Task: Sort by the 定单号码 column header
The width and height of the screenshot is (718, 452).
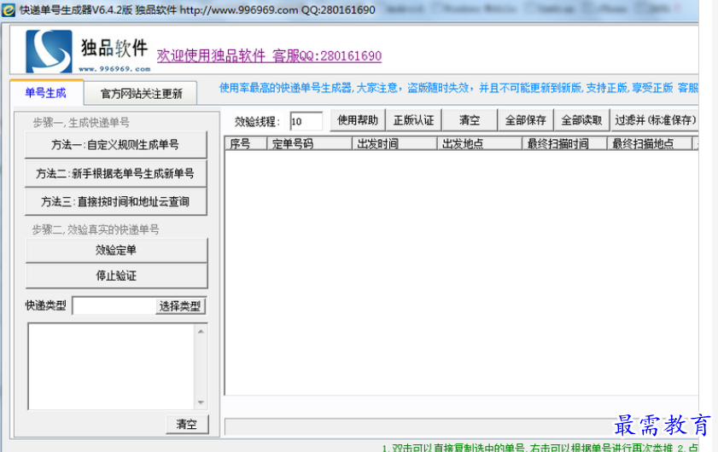Action: pos(310,143)
